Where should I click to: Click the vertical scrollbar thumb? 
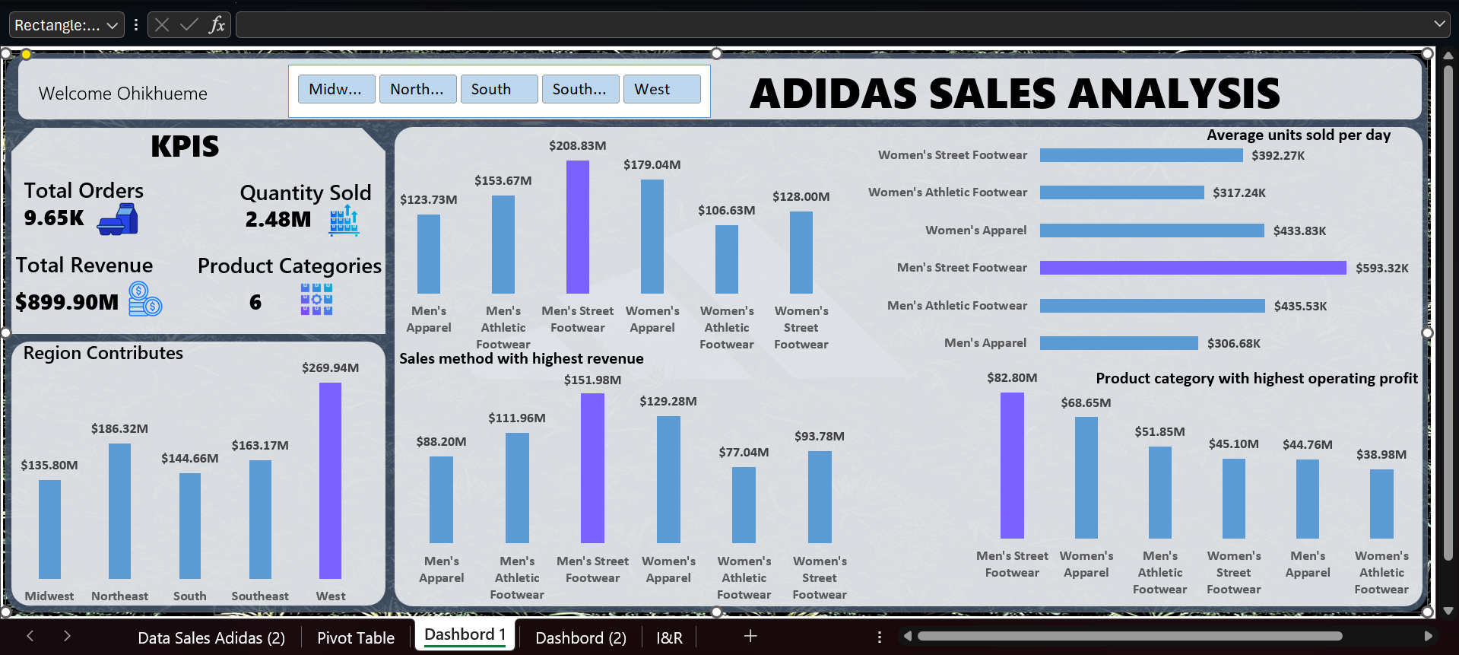pyautogui.click(x=1448, y=312)
